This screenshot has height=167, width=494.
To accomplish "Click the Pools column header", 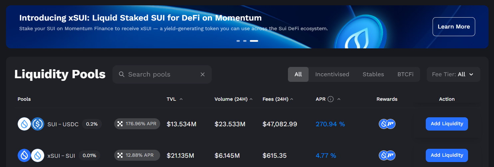I will coord(24,99).
